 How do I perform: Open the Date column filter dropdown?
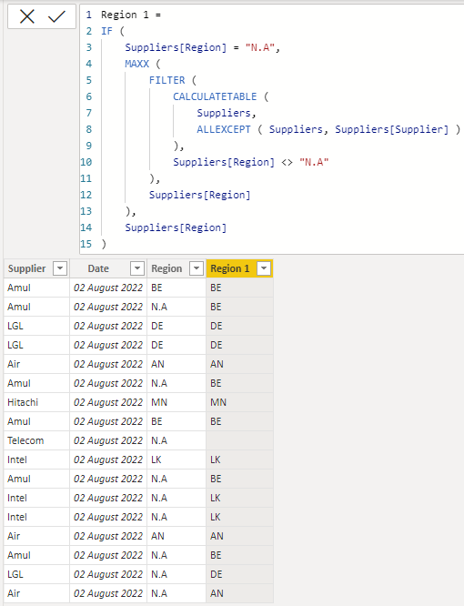(x=137, y=268)
